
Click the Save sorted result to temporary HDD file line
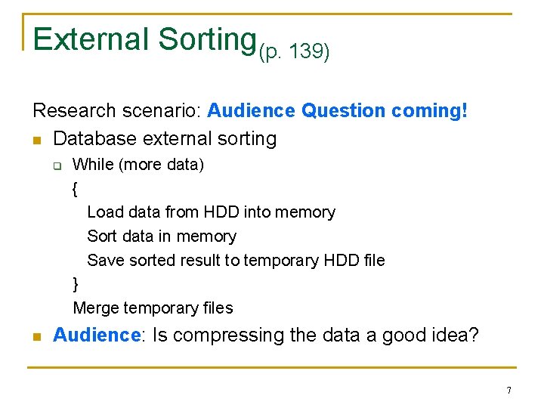pyautogui.click(x=236, y=261)
